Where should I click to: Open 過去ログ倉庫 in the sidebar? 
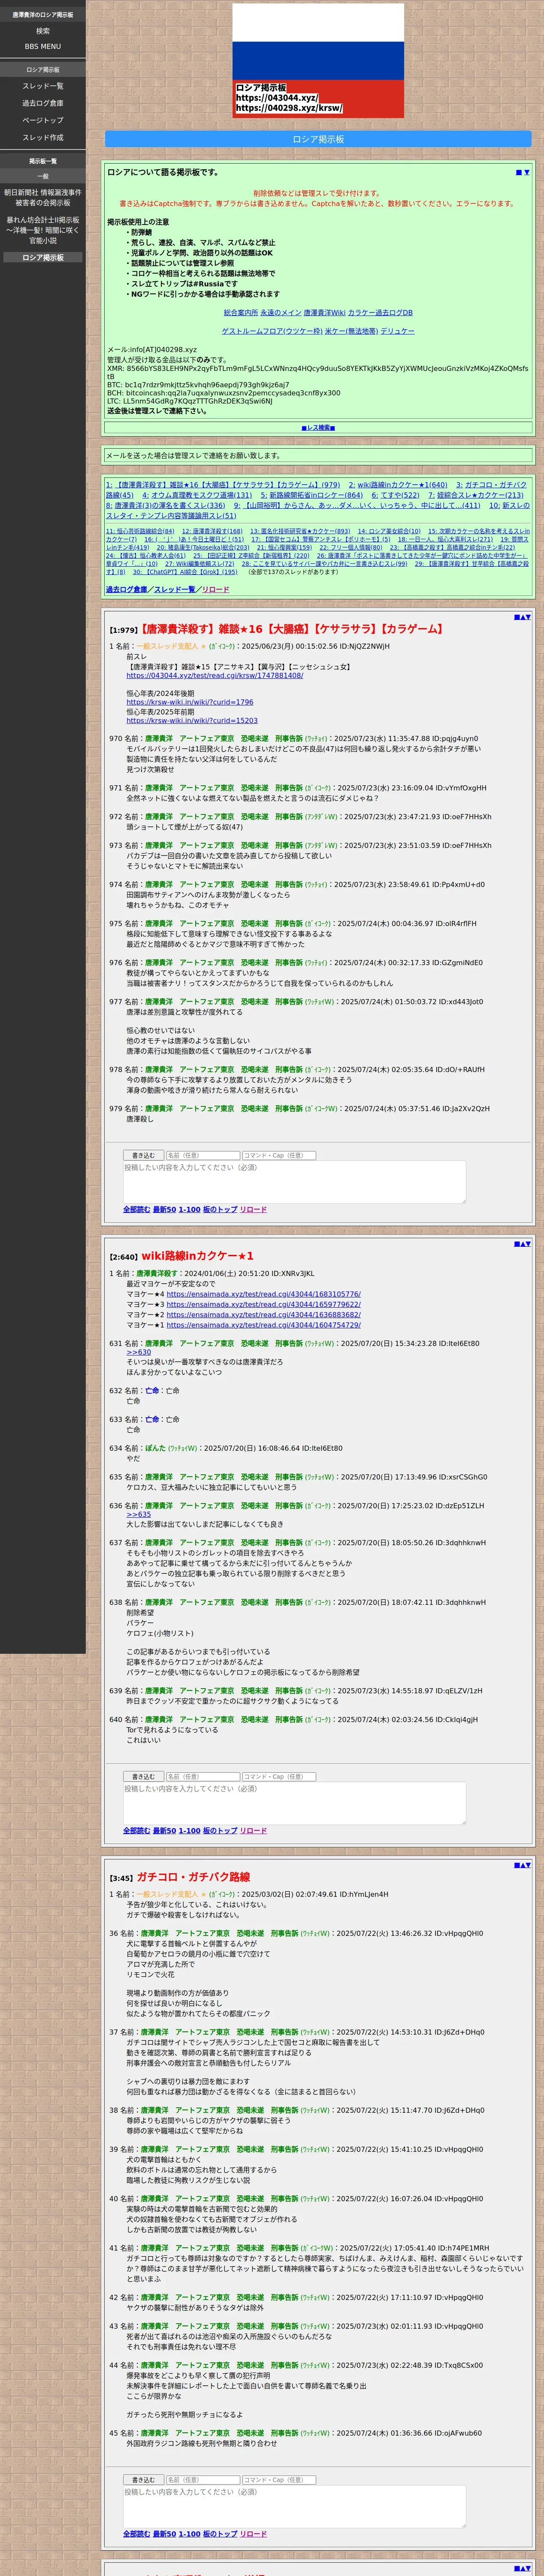tap(43, 103)
